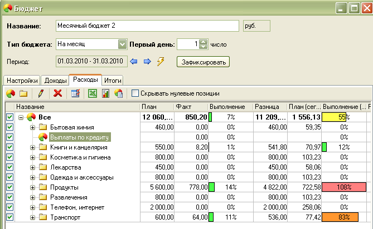Expand the Развлечения node
This screenshot has height=229, width=373.
click(32, 197)
